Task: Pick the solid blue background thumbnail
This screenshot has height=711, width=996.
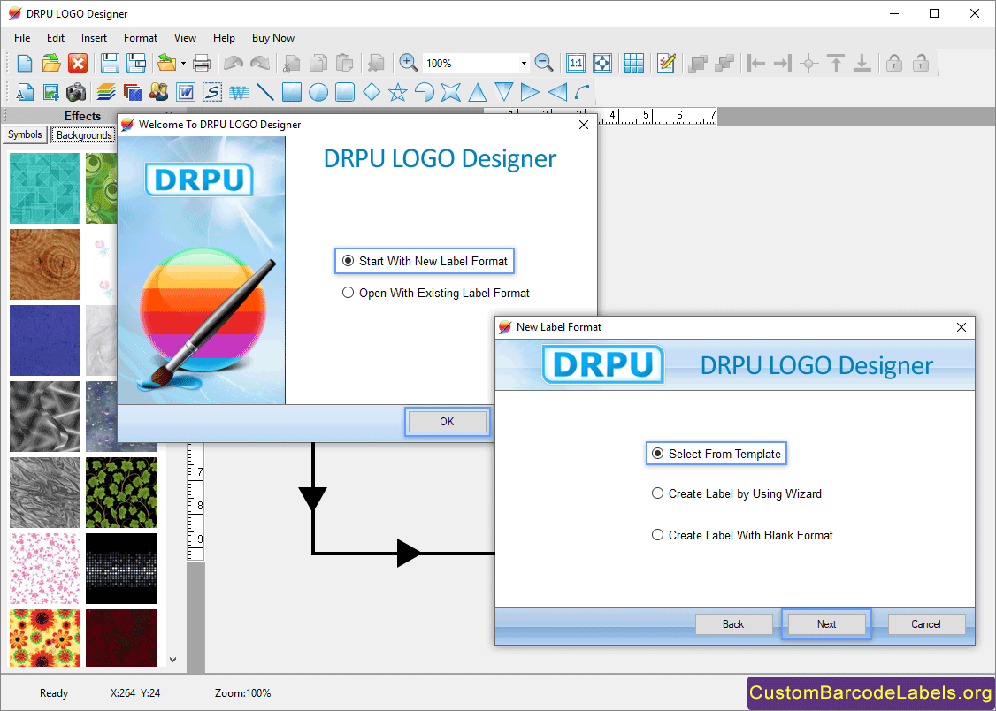Action: (45, 340)
